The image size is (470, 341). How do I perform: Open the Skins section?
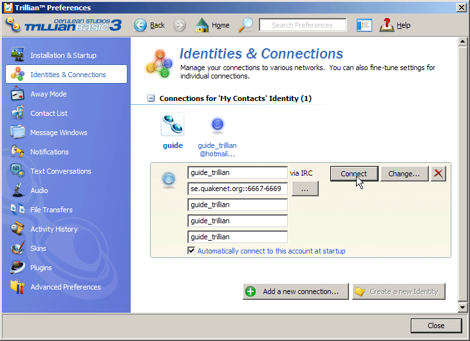[38, 248]
